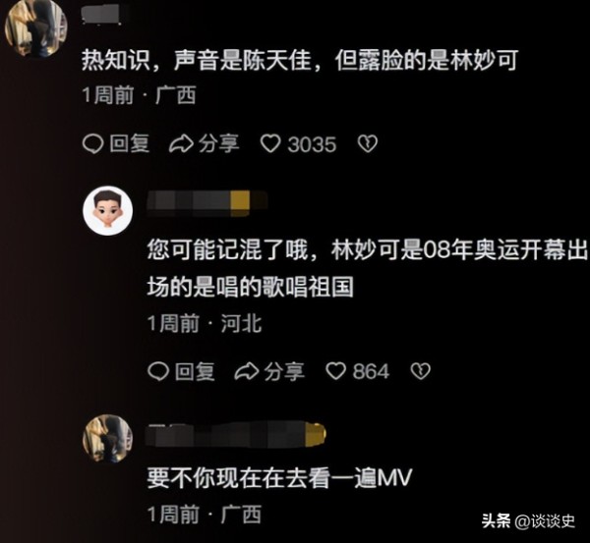Open blurred username above MV comment
590x543 pixels.
[x=236, y=434]
